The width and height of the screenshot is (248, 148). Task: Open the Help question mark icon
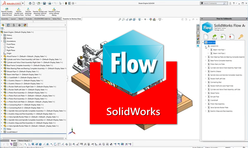234,3
